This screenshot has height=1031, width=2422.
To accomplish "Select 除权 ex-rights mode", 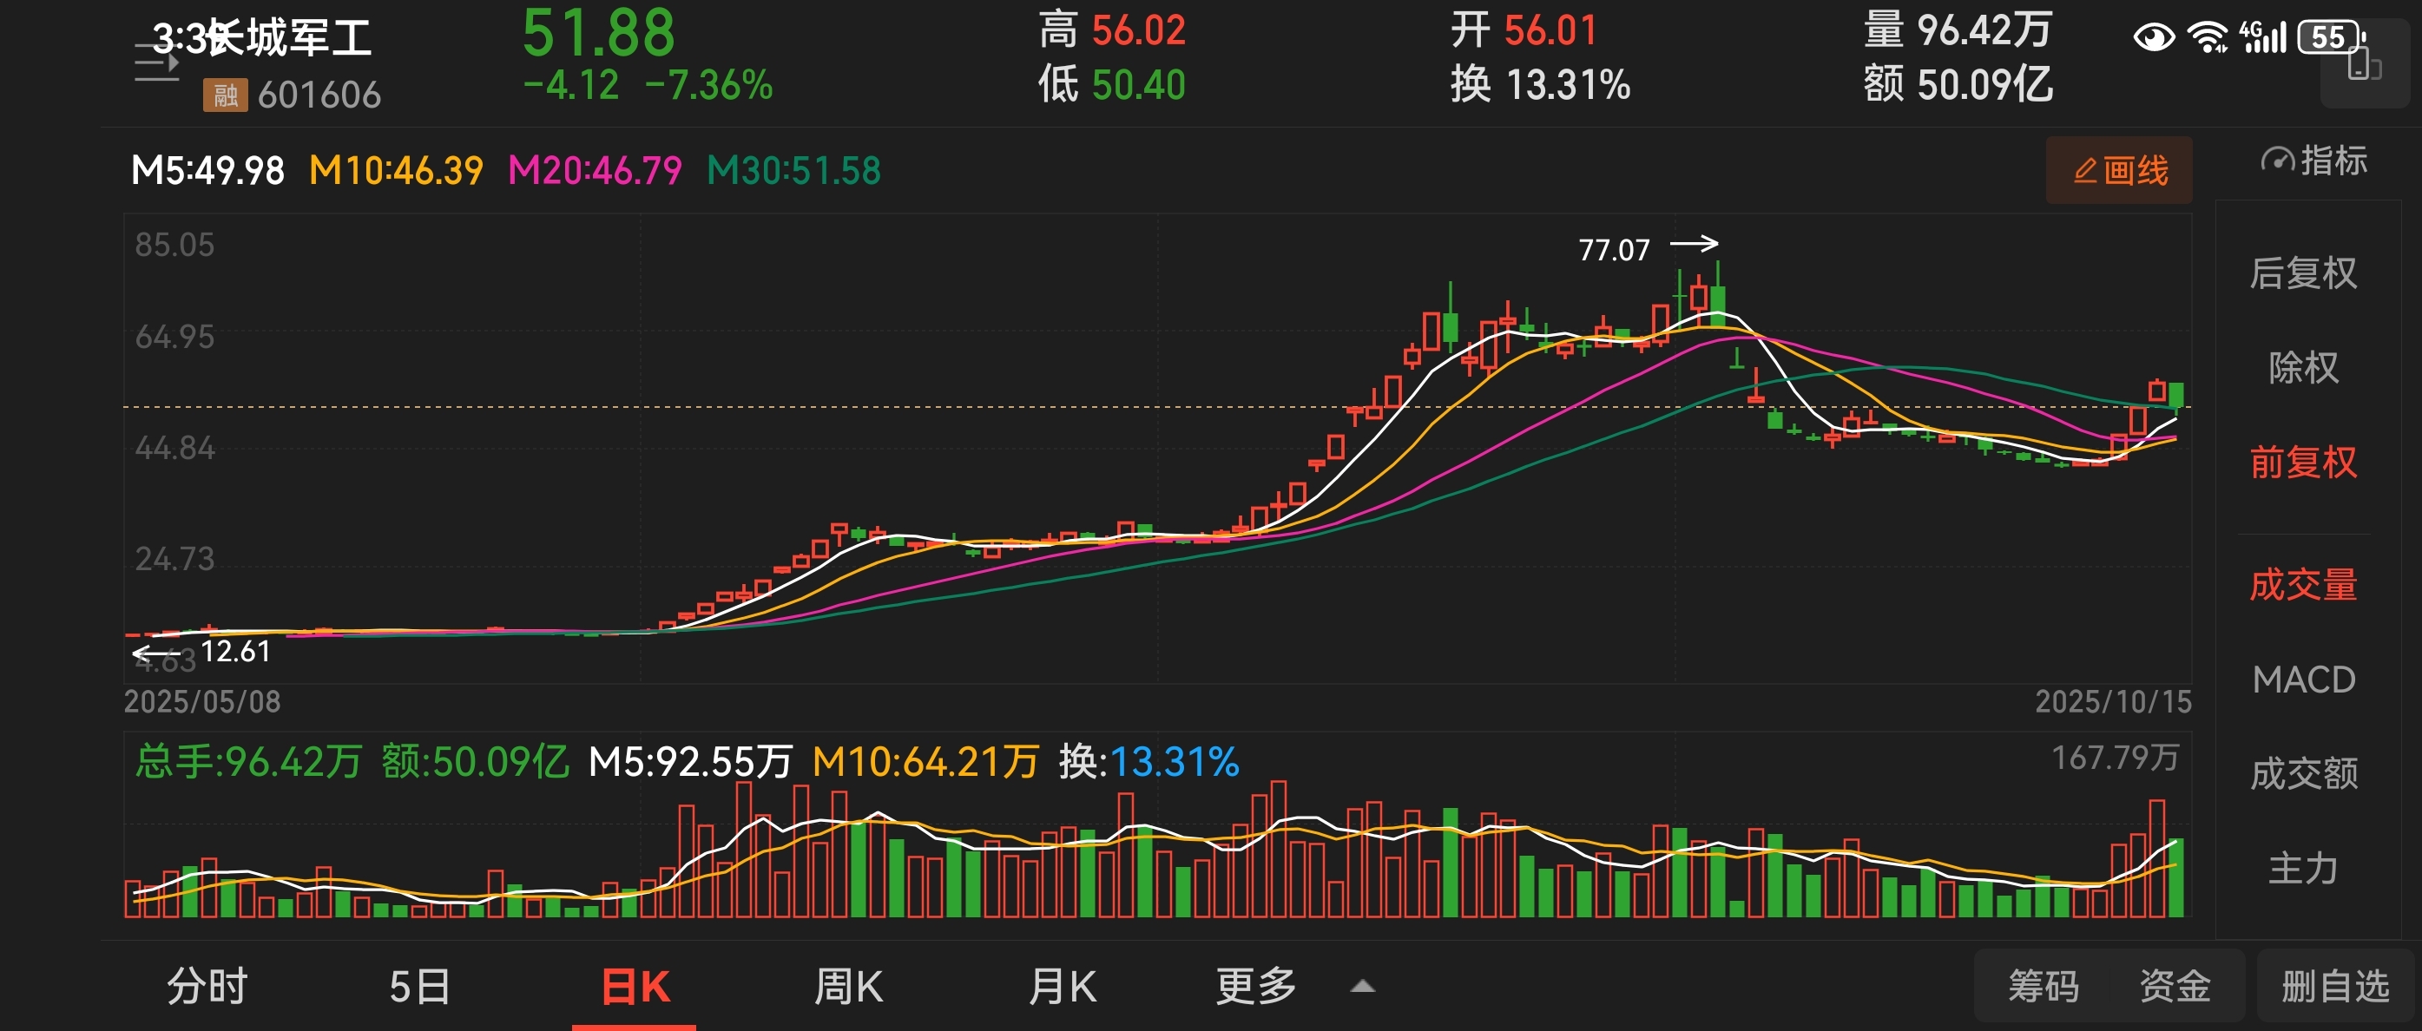I will pos(2302,367).
